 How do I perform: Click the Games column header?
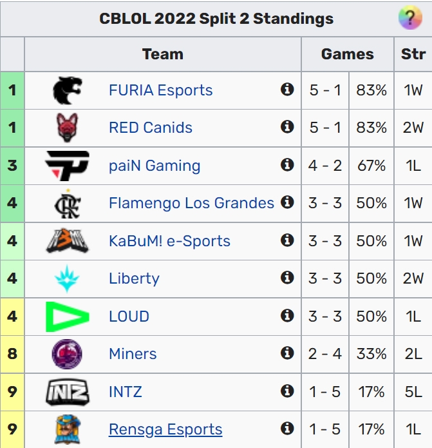[x=347, y=54]
